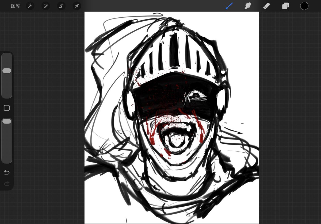Activate the Transform arrow tool

(77, 6)
